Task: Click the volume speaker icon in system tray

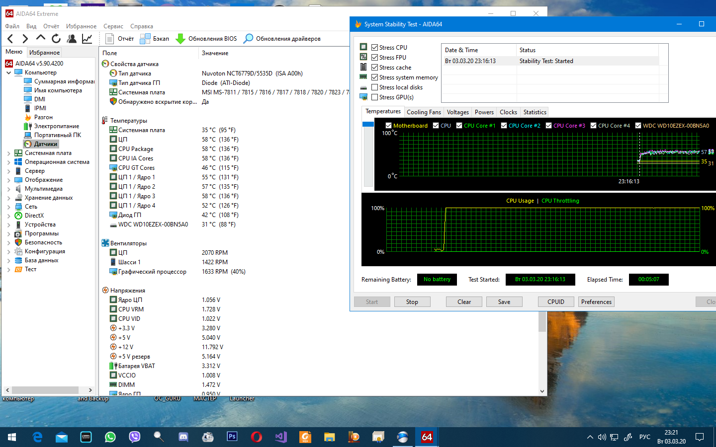Action: click(602, 437)
